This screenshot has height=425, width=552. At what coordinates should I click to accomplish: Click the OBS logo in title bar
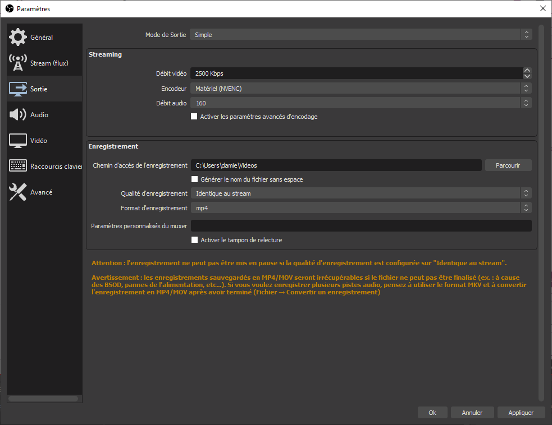point(9,8)
